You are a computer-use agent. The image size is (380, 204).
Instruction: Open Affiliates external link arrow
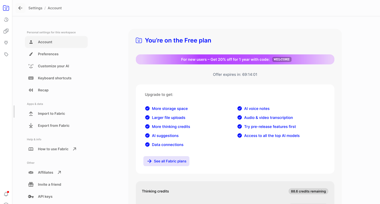coord(59,172)
